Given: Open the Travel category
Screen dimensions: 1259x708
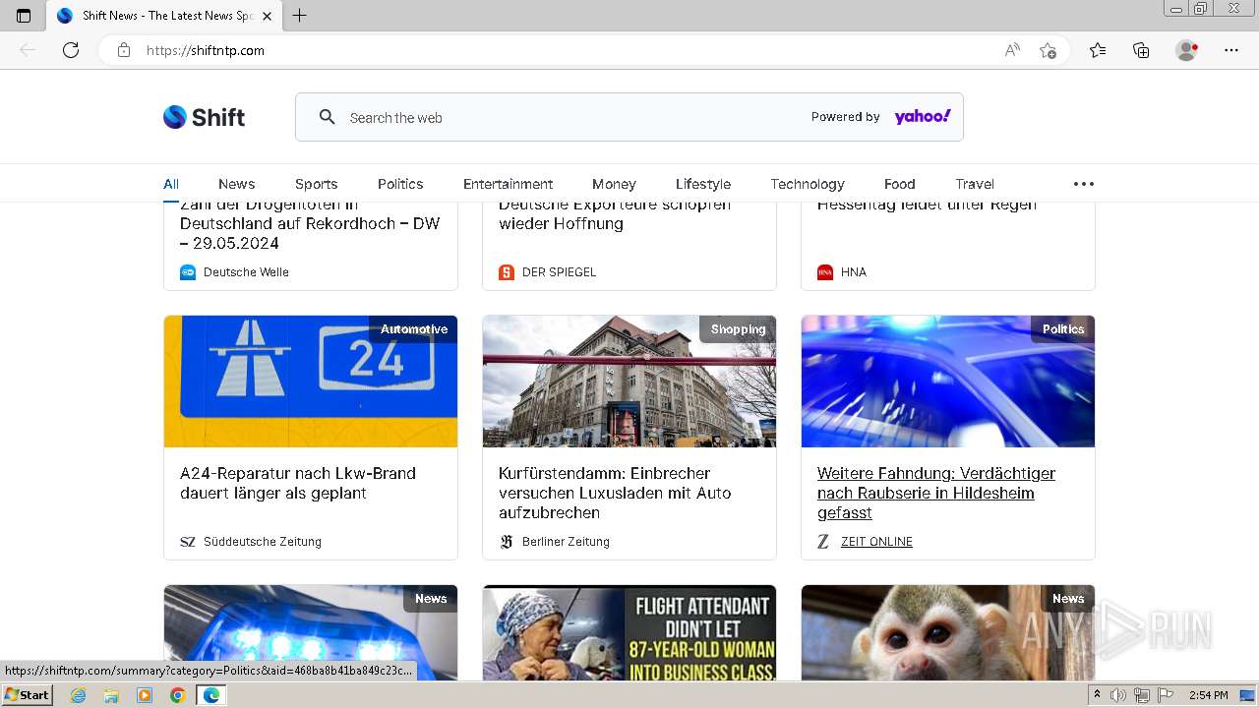Looking at the screenshot, I should [975, 184].
